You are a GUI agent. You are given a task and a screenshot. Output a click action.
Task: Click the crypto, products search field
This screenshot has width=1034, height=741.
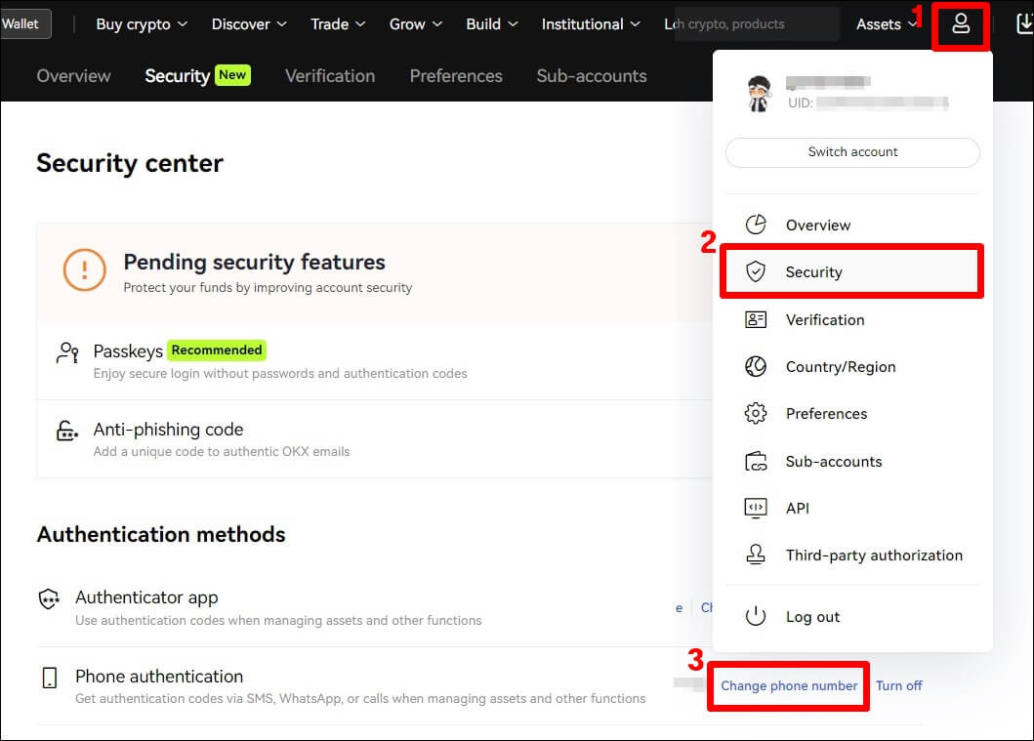tap(757, 24)
